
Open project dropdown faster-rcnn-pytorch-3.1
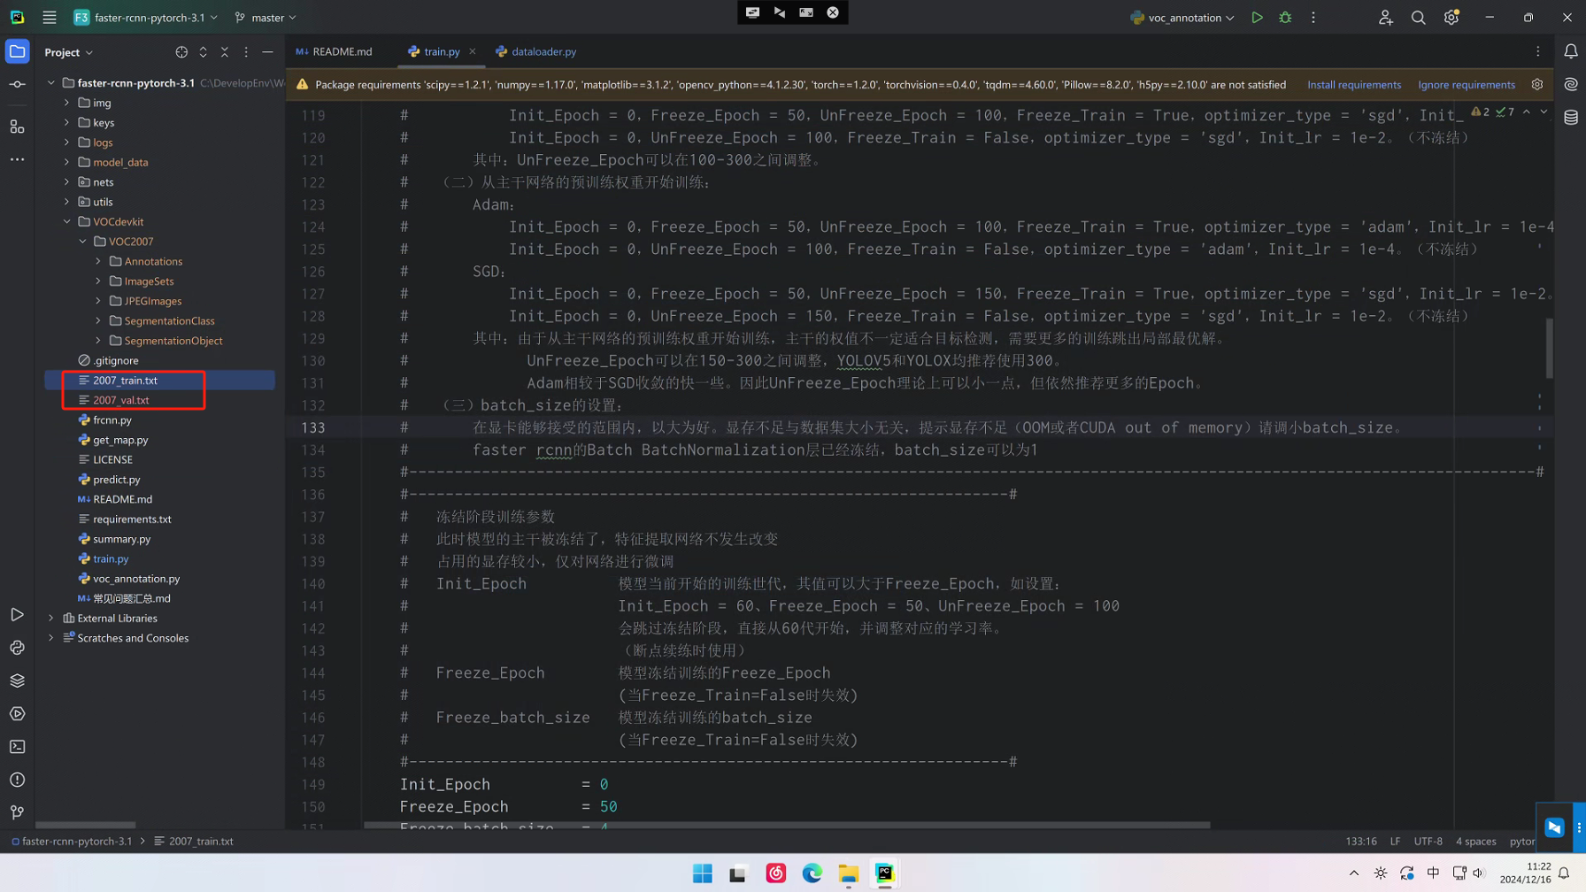145,18
